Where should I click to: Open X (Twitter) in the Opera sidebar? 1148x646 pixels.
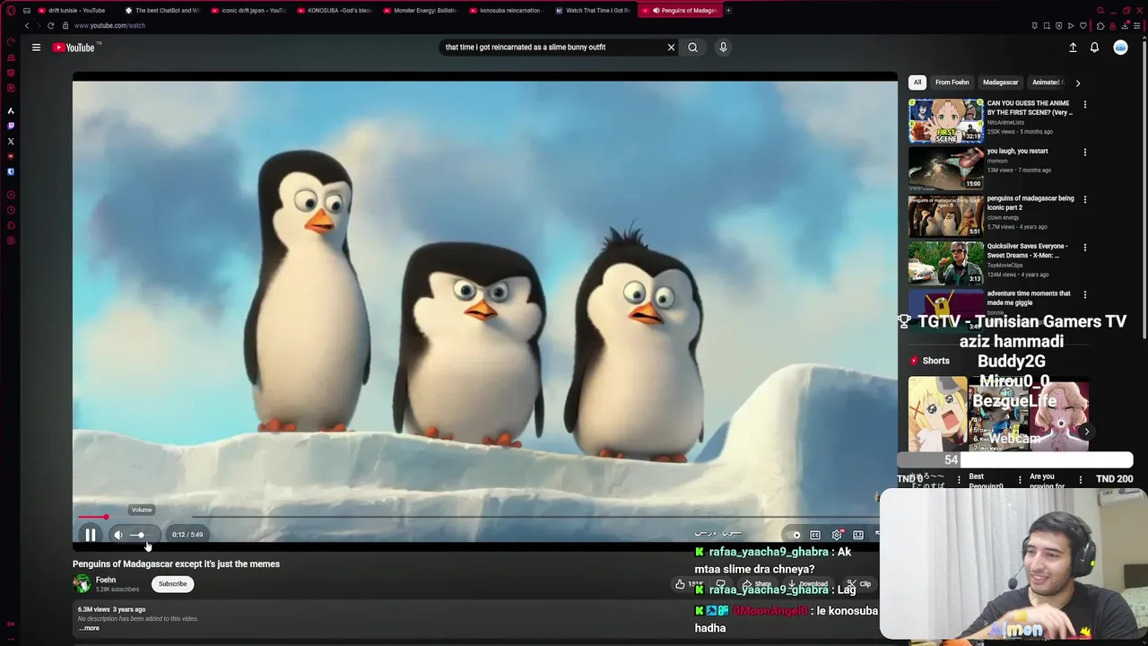pos(11,141)
